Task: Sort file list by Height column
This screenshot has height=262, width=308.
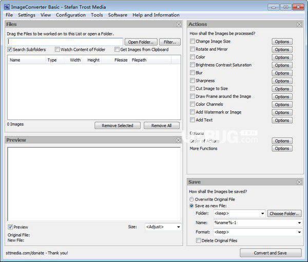Action: [92, 60]
